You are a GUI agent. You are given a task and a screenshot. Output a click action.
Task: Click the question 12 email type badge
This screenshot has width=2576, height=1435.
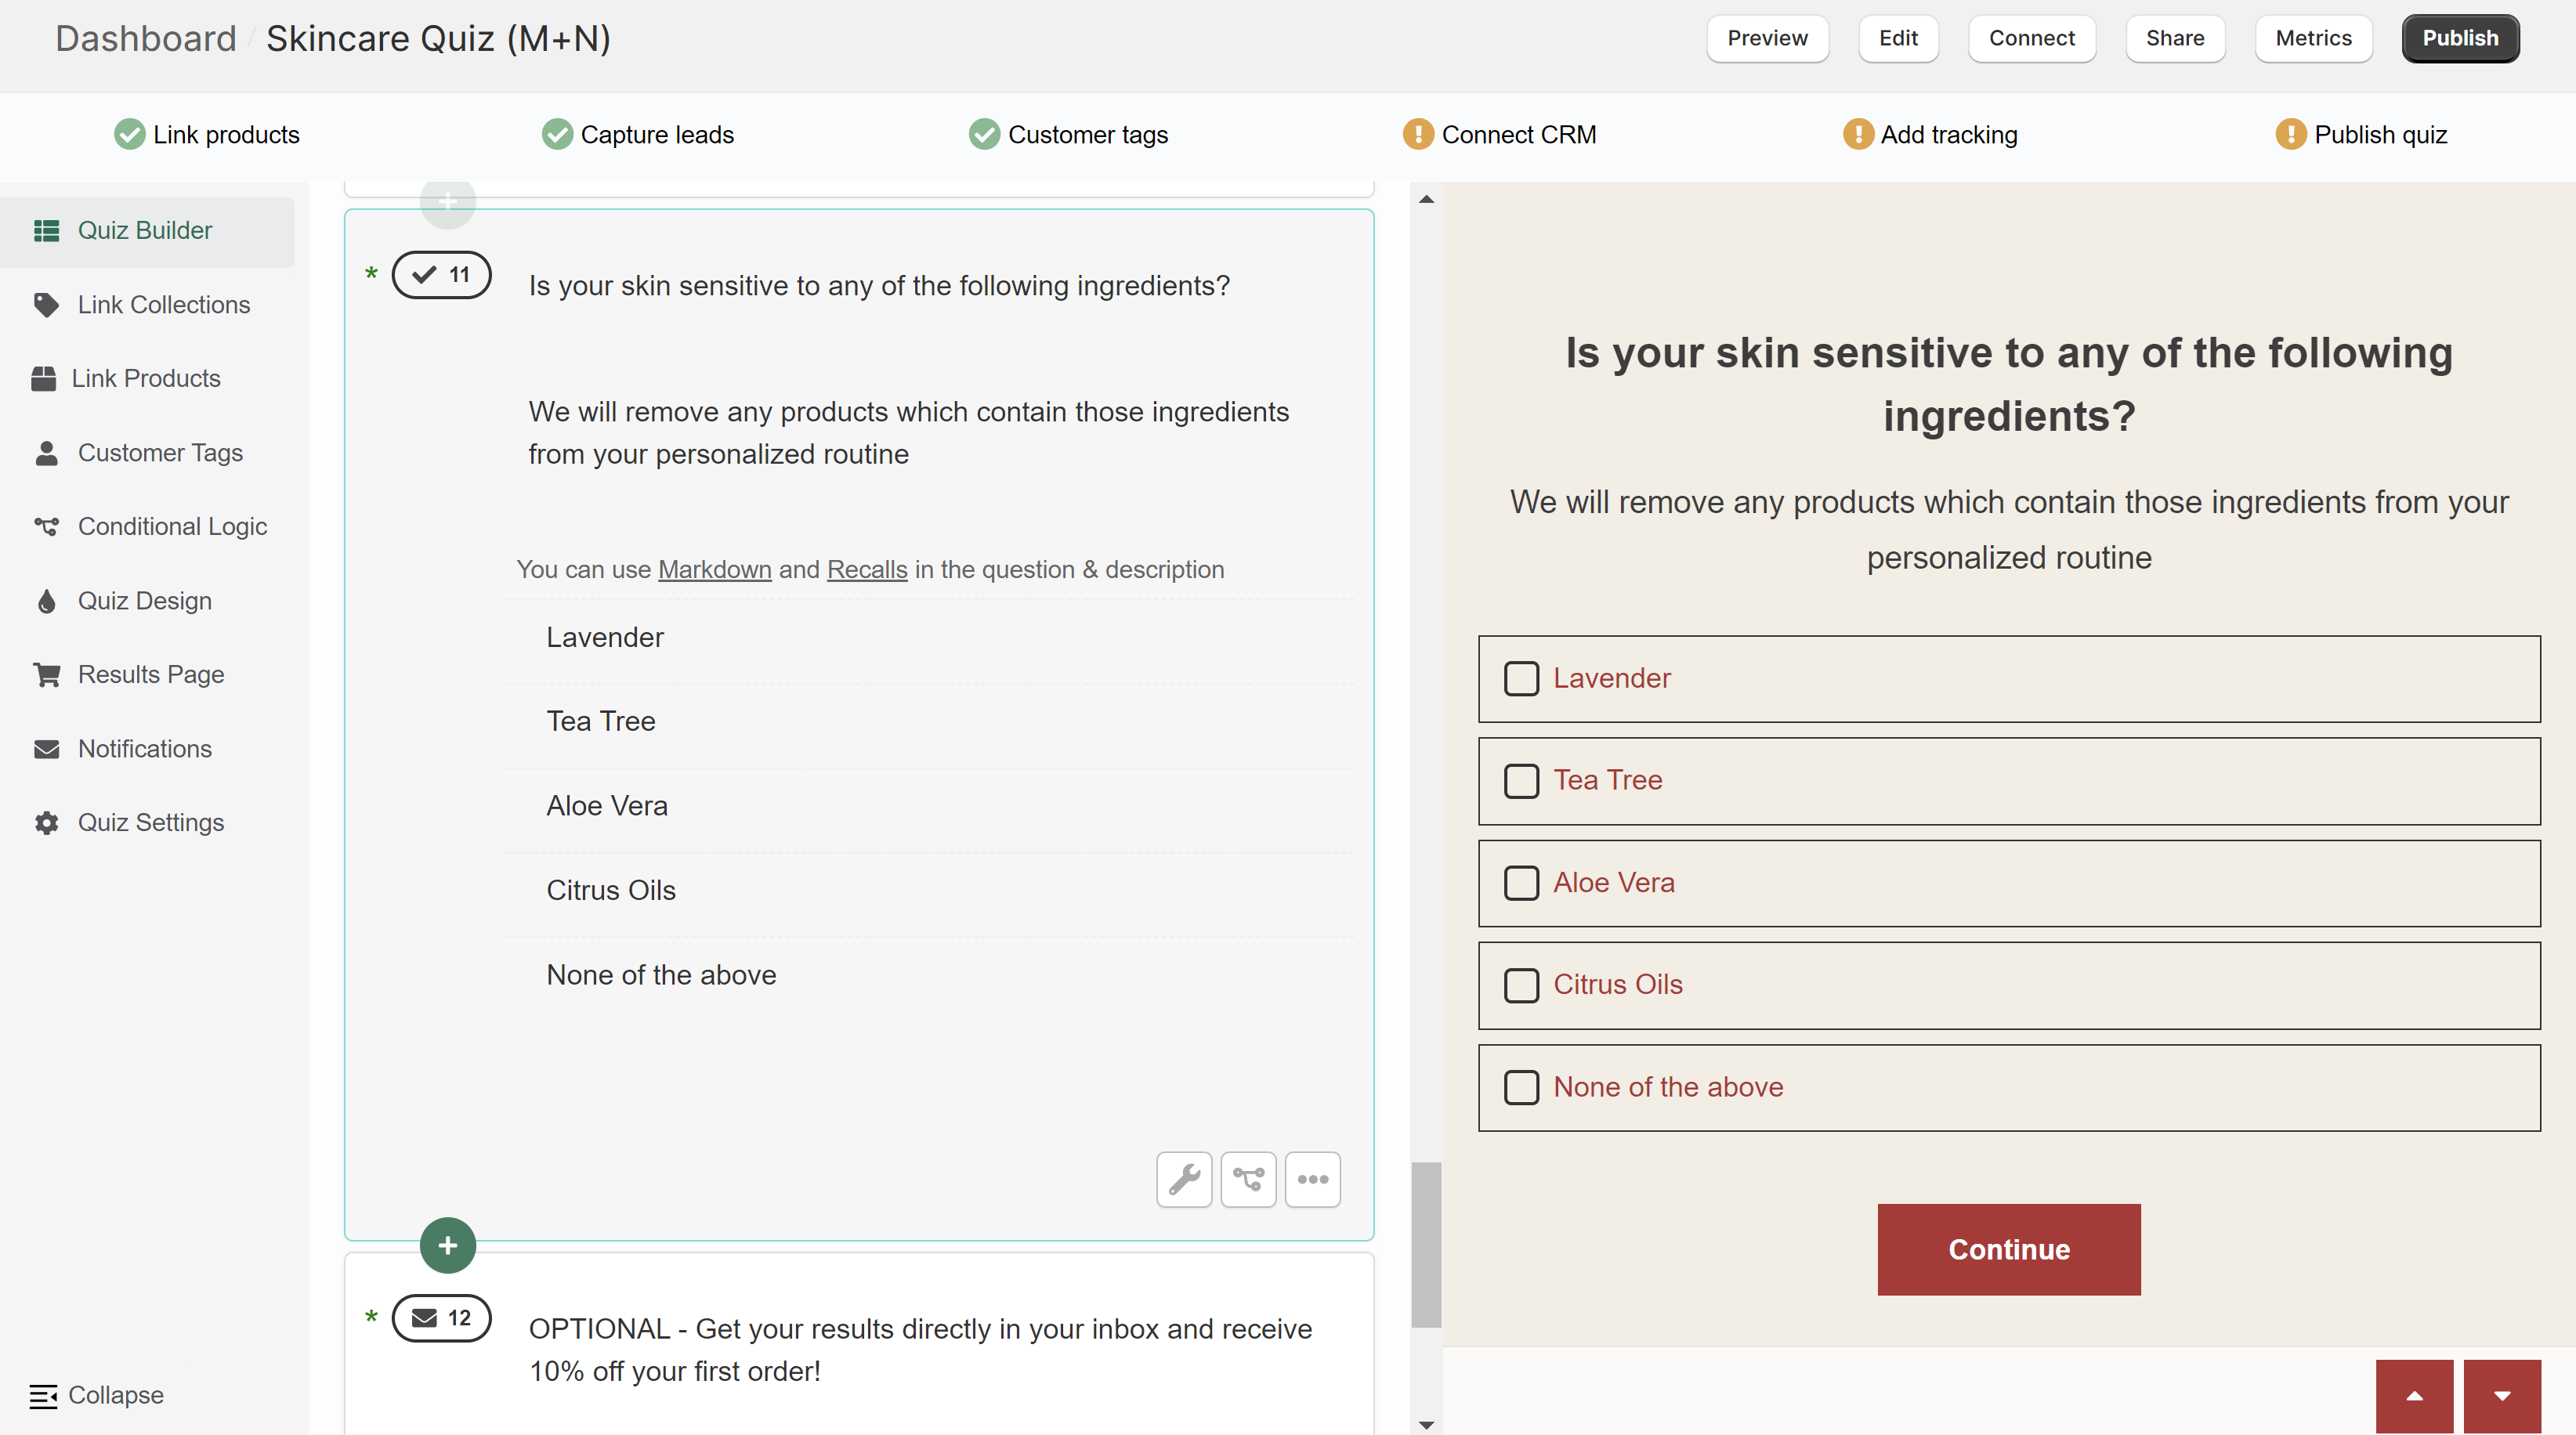point(441,1318)
